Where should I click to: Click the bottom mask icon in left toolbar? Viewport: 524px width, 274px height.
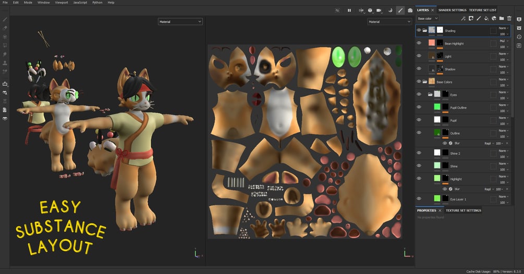pyautogui.click(x=5, y=118)
